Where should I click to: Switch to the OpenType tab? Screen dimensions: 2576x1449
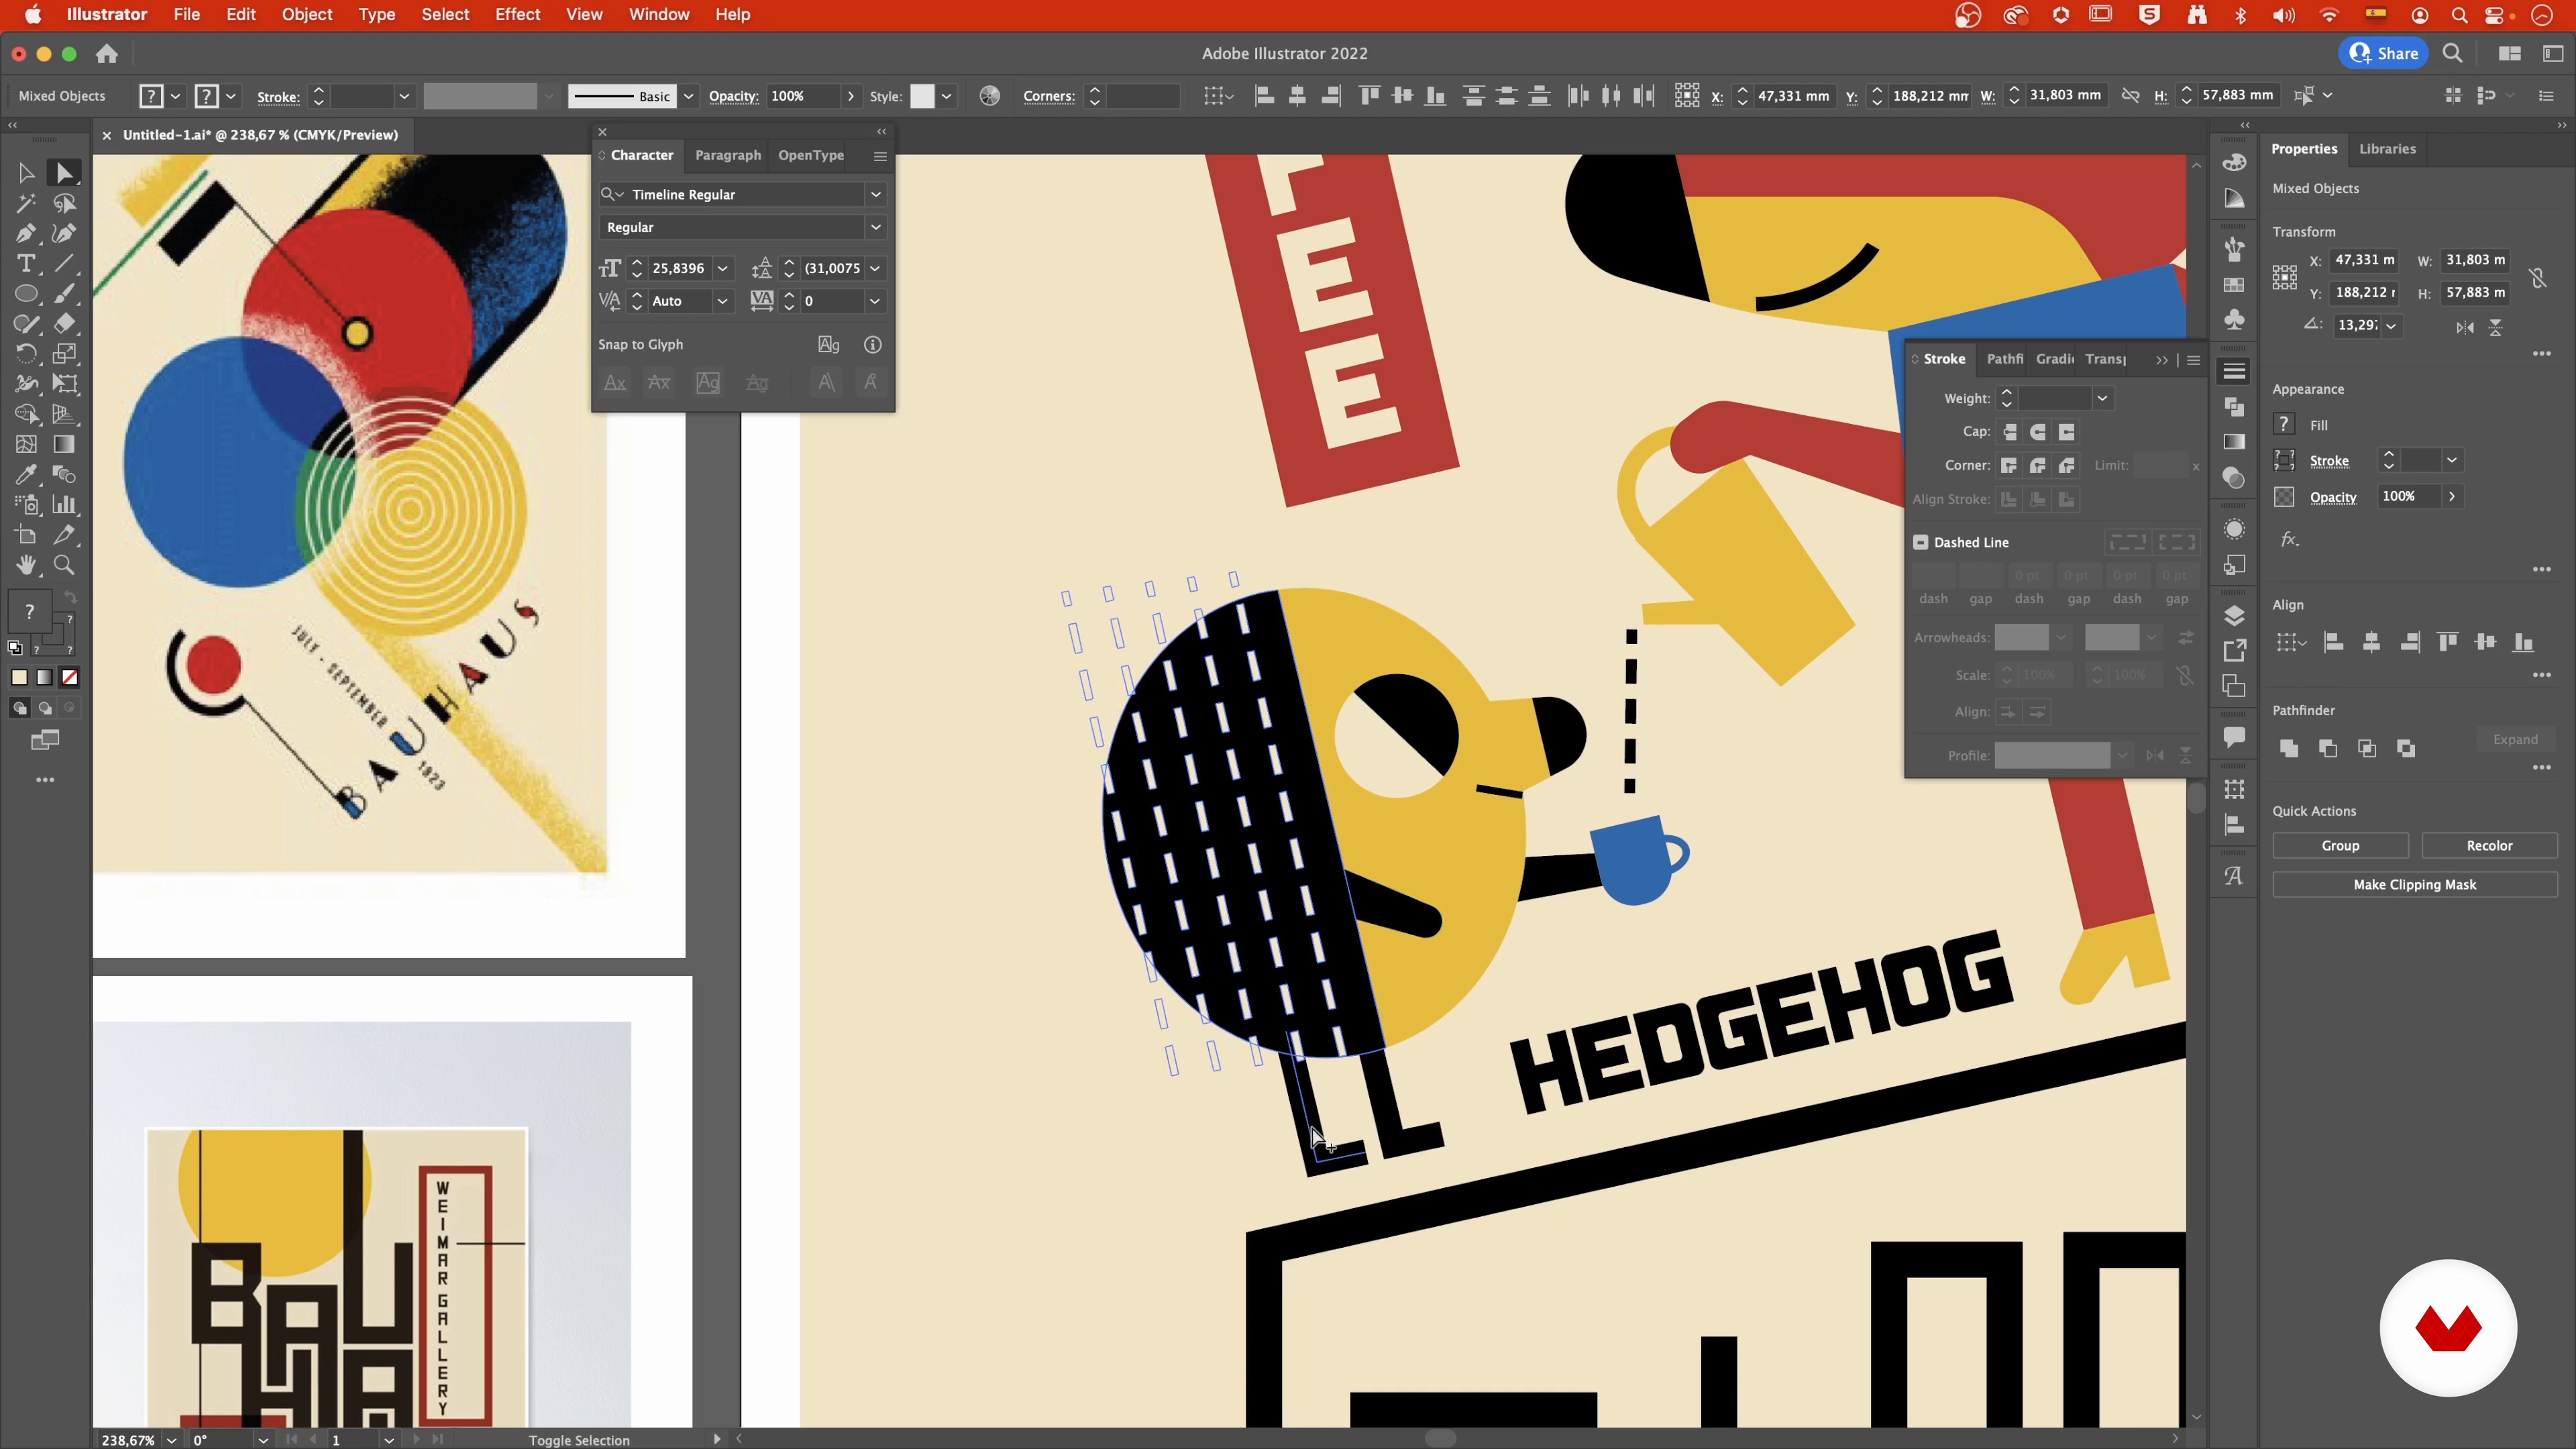click(810, 155)
